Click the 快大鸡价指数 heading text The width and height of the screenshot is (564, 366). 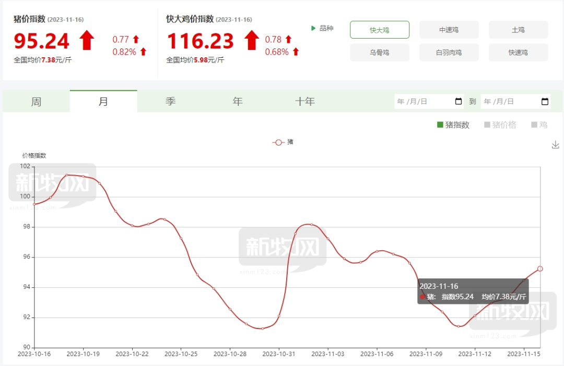click(x=190, y=19)
